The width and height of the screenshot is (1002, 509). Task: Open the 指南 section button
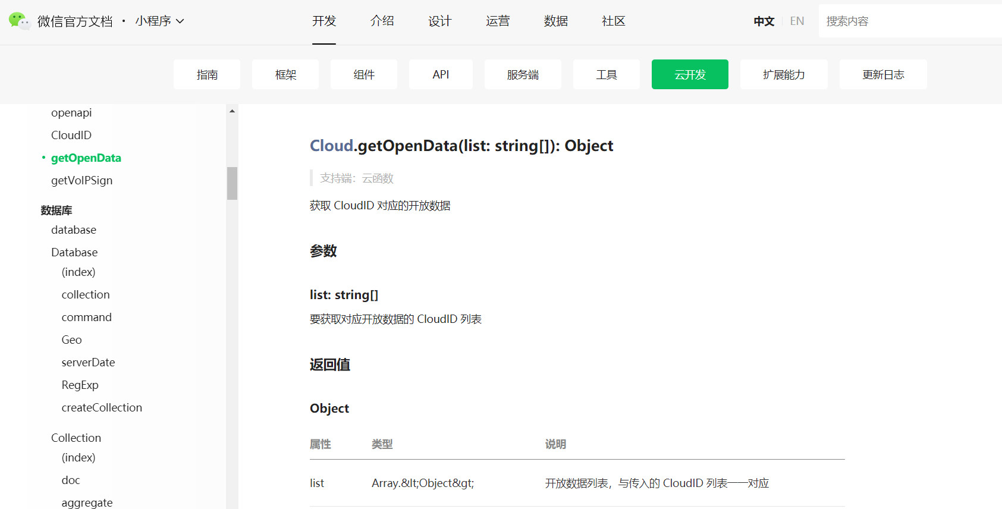click(x=207, y=74)
